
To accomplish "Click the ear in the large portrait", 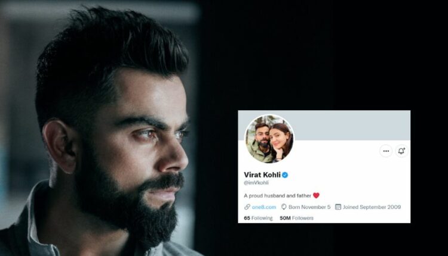I will coord(59,146).
